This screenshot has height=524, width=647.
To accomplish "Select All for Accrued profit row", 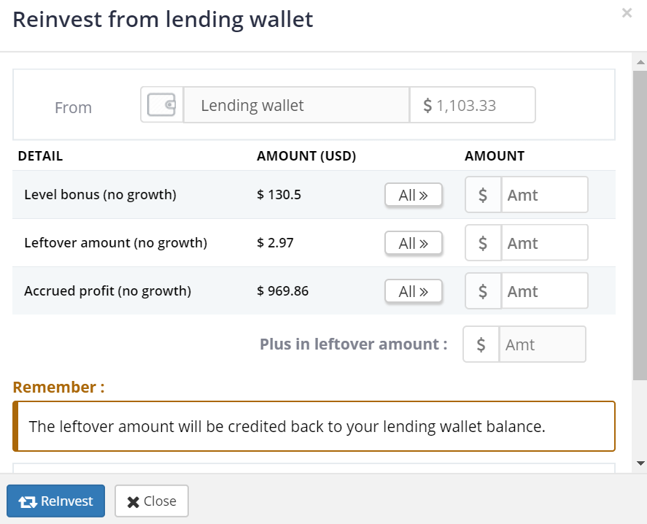I will tap(414, 290).
